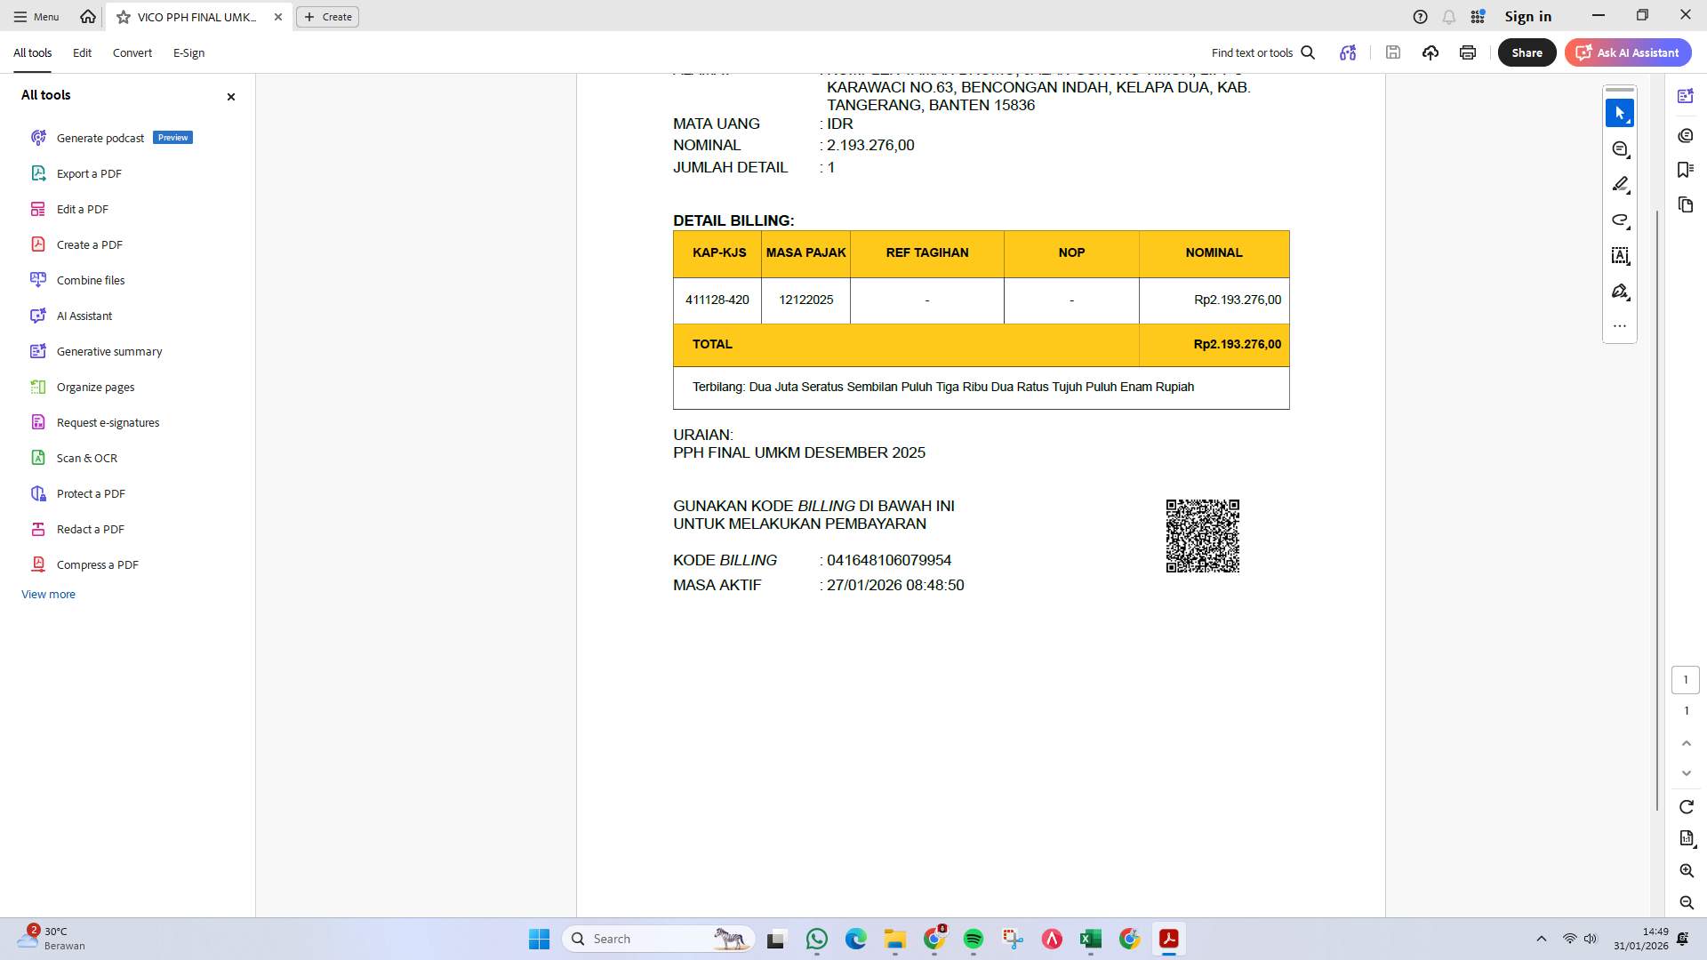This screenshot has width=1707, height=960.
Task: Open Scan & OCR tool
Action: (86, 458)
